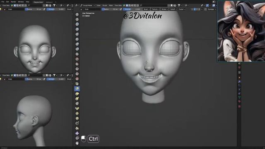Viewport: 265px width, 149px height.
Task: Toggle X symmetry in main viewport
Action: [195, 9]
